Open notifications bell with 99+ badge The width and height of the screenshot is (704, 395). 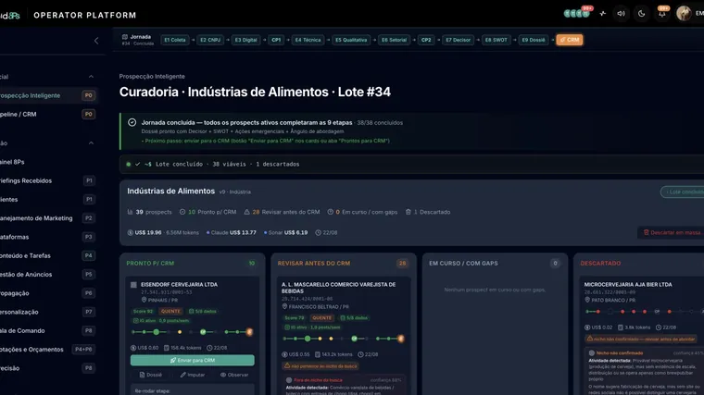pyautogui.click(x=661, y=14)
